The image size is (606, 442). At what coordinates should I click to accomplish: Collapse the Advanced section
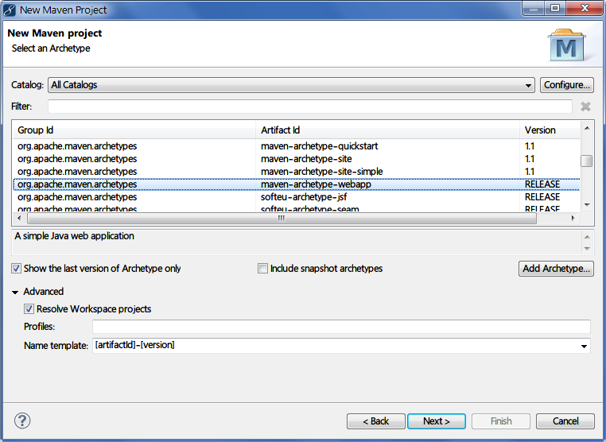[x=15, y=292]
